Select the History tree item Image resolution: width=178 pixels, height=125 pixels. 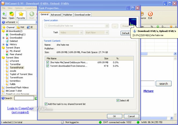(x=13, y=44)
